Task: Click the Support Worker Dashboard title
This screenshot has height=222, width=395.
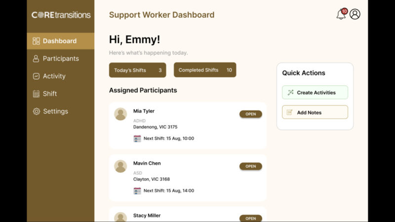Action: point(162,15)
